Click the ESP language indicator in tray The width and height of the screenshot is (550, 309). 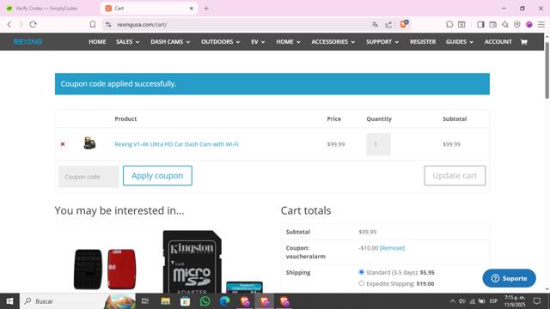[493, 301]
